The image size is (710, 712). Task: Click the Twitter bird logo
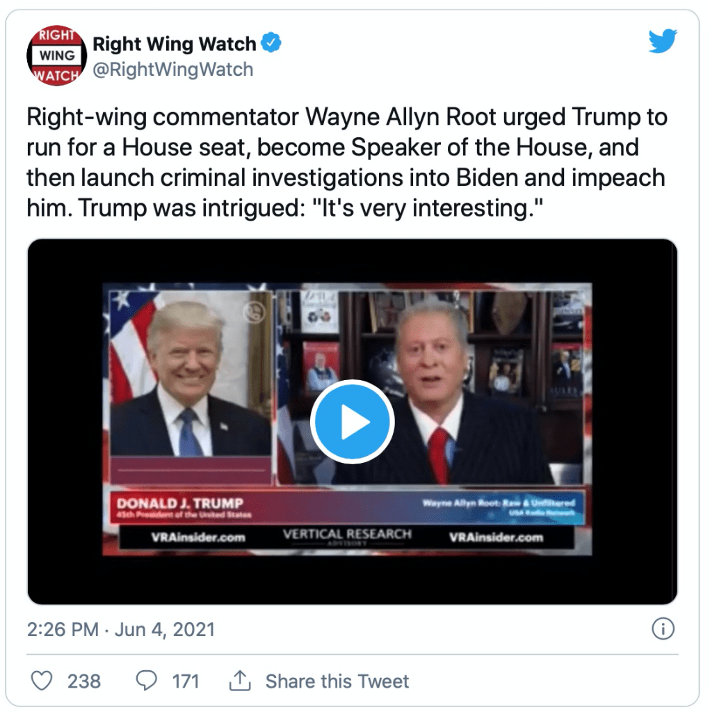click(662, 41)
